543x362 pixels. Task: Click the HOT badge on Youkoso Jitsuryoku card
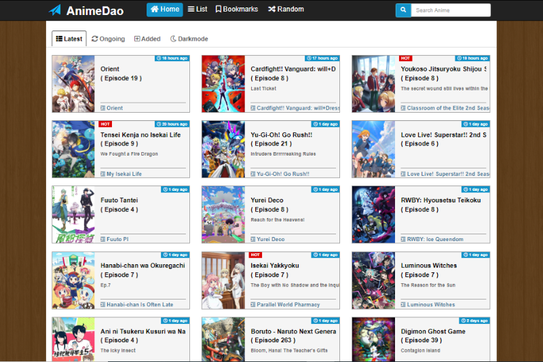[x=405, y=58]
